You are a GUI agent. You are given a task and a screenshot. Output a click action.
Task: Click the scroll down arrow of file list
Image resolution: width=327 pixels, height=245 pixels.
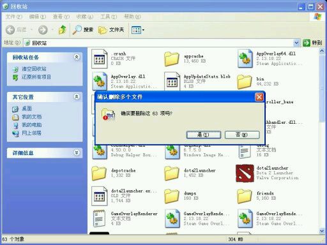click(x=322, y=231)
